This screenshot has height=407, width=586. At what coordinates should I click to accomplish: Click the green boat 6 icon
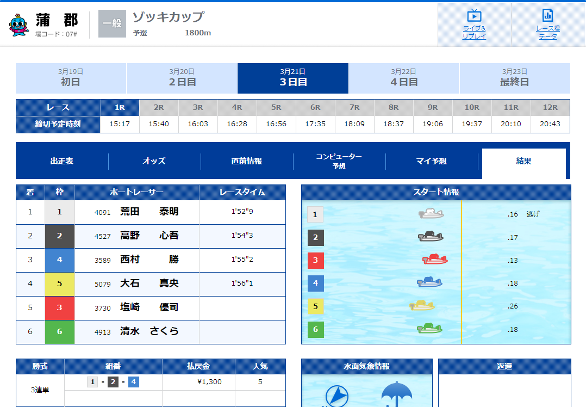429,328
